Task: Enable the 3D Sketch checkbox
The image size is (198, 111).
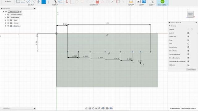Action: (x=188, y=65)
